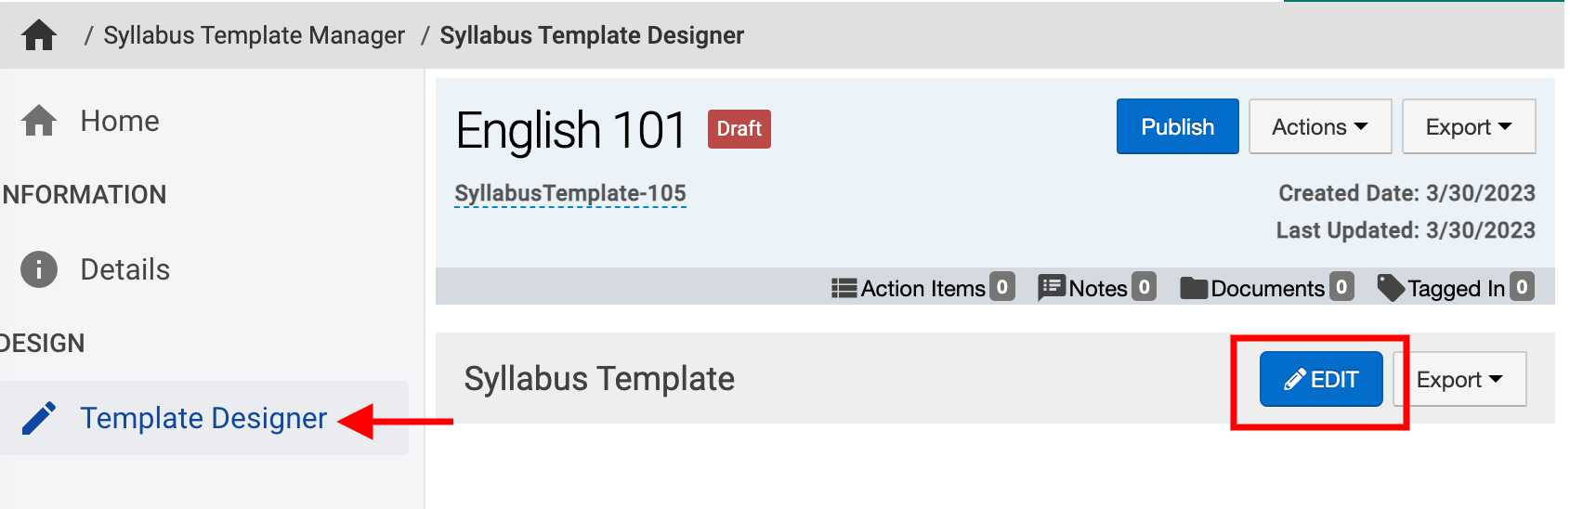Click the Details info icon
Viewport: 1570px width, 509px height.
(39, 269)
